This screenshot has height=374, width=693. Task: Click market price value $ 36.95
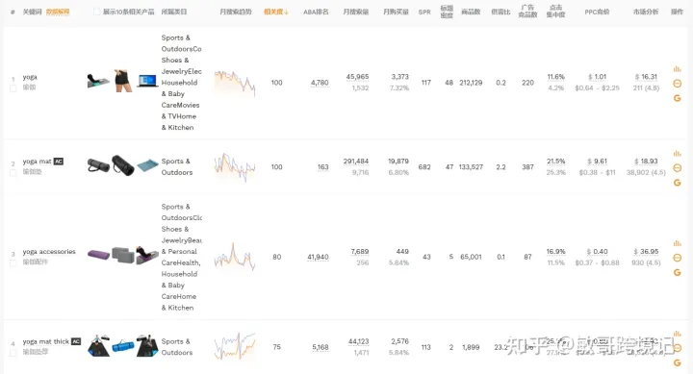click(646, 252)
